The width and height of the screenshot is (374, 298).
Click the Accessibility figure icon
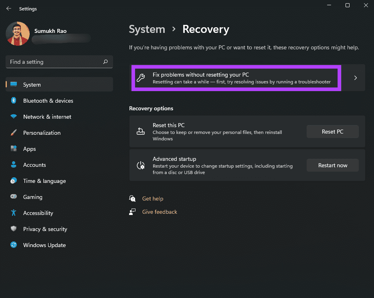pos(14,213)
